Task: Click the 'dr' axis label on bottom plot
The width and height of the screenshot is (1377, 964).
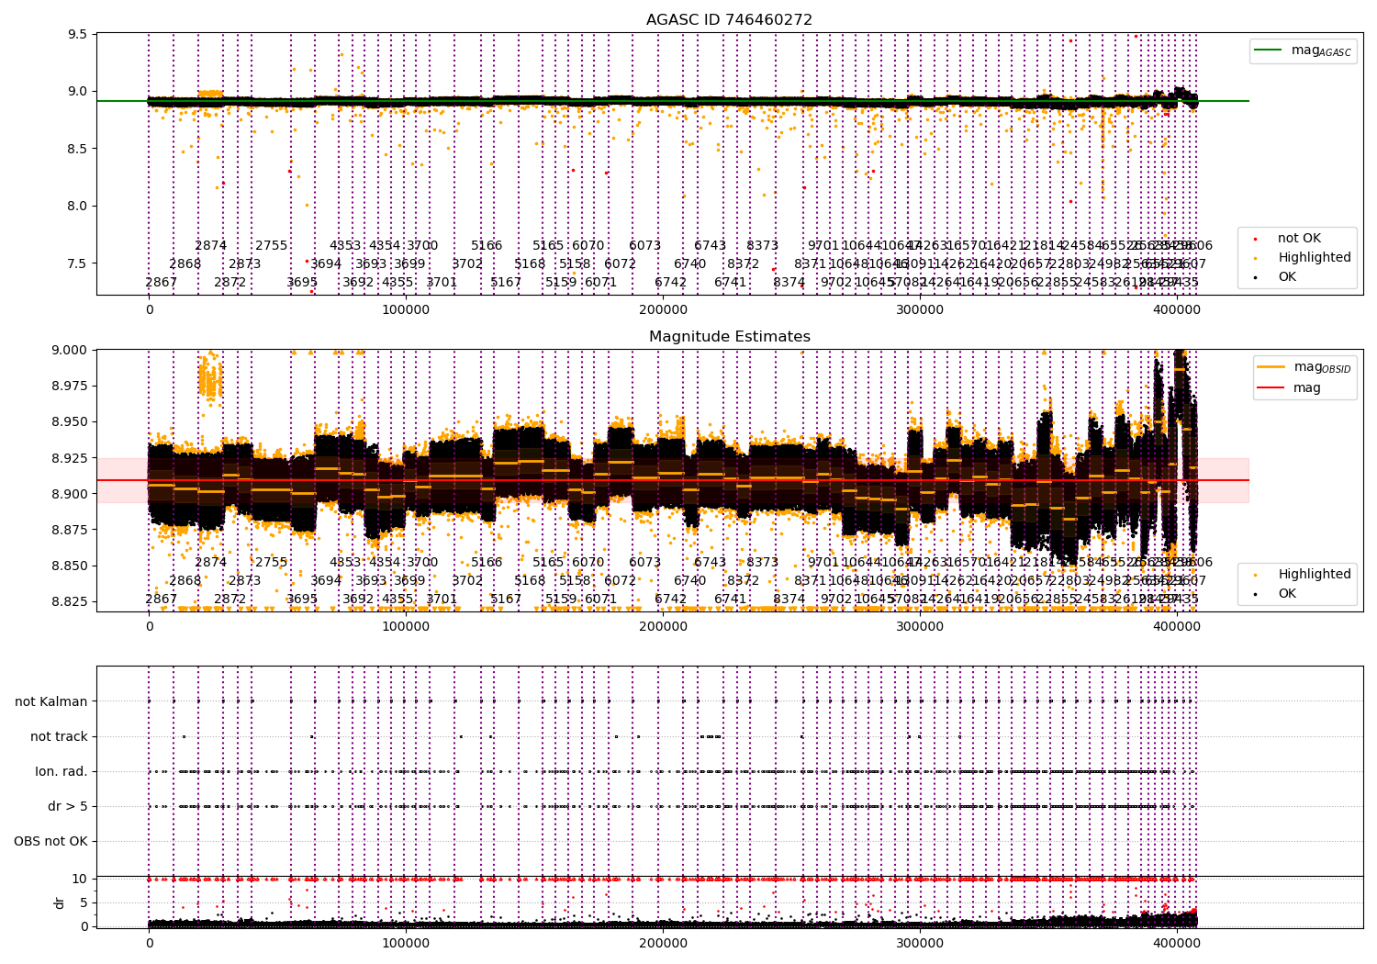Action: click(60, 902)
